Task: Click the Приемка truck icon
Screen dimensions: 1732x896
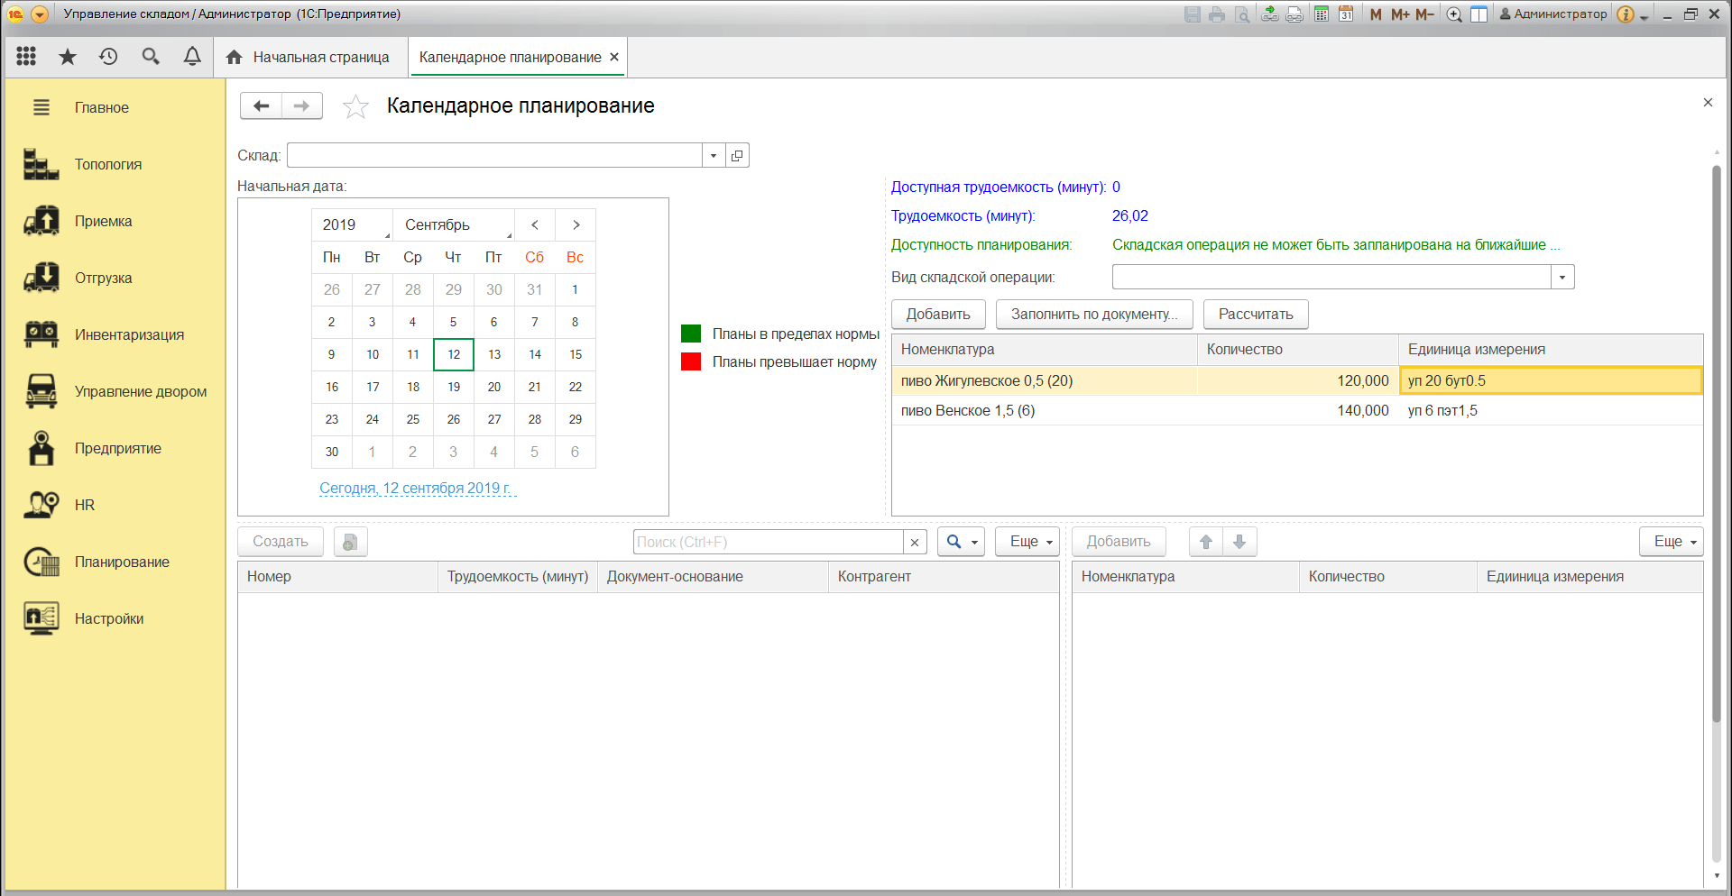Action: click(41, 221)
